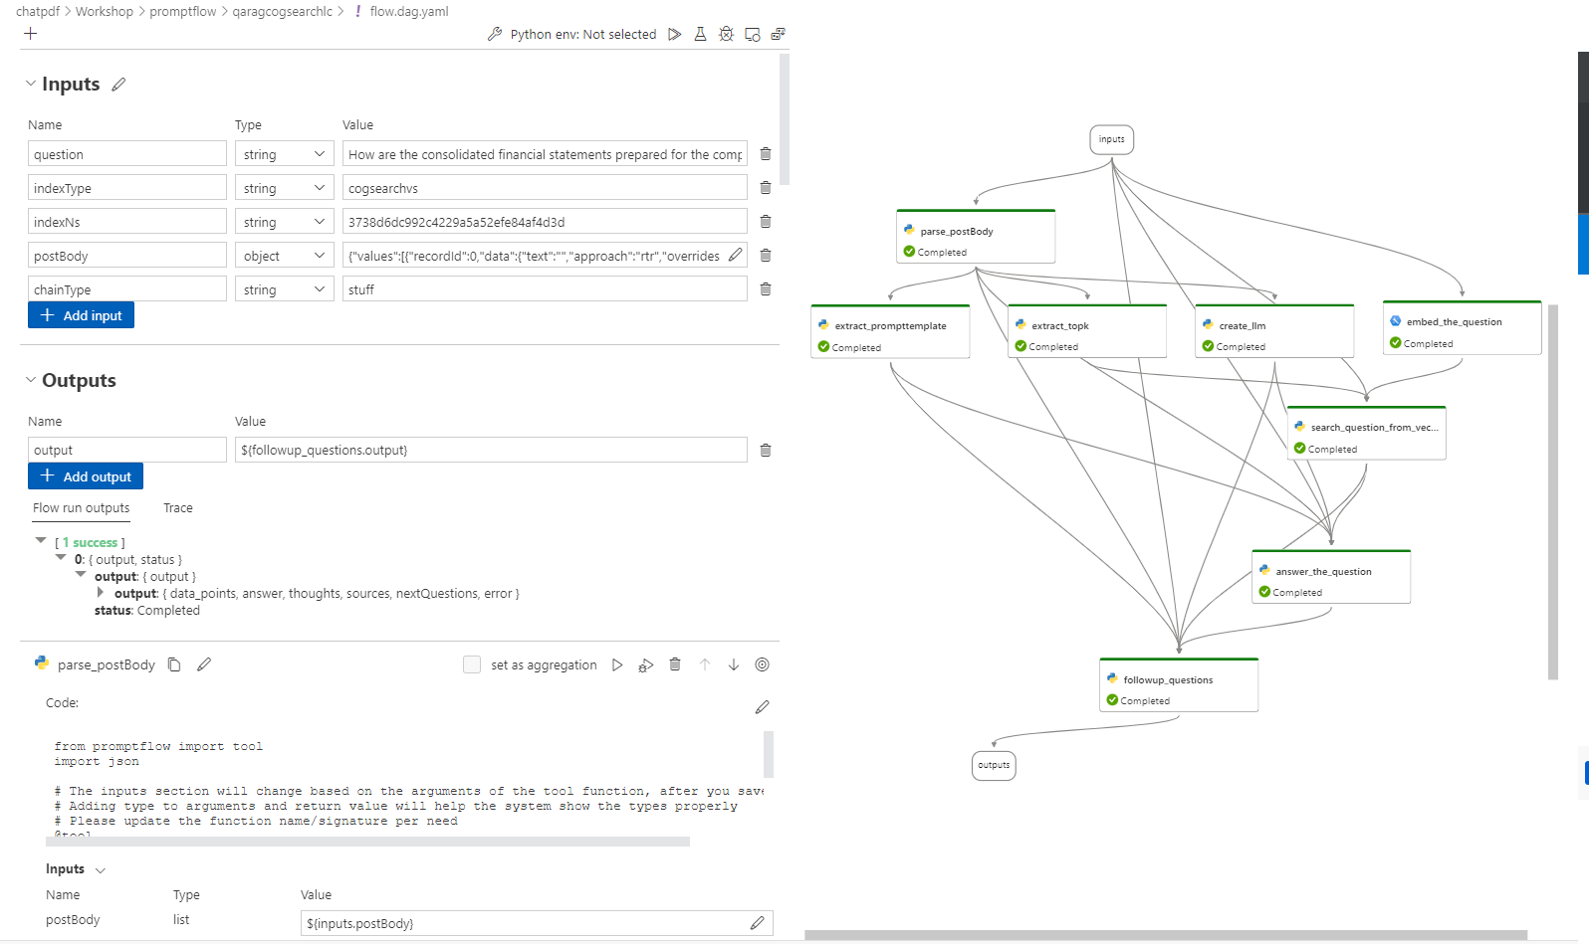The height and width of the screenshot is (944, 1589).
Task: Run the whole flow using the run-all icon
Action: pyautogui.click(x=675, y=34)
